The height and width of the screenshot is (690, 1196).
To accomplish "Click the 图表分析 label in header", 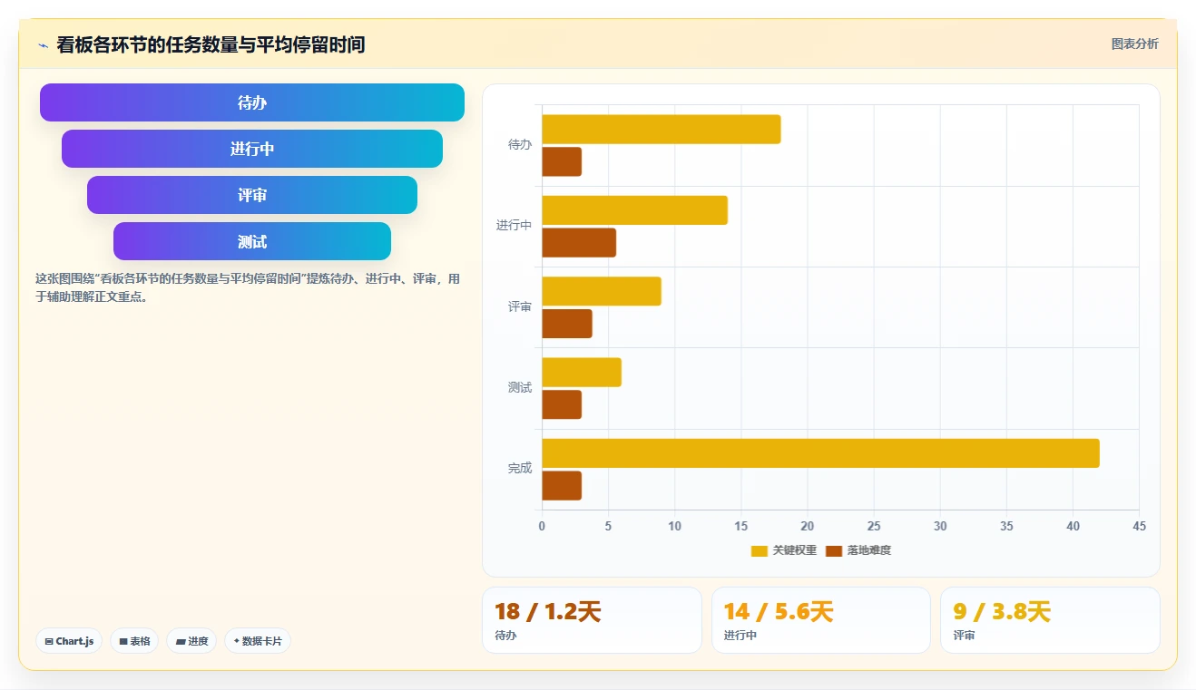I will tap(1134, 44).
